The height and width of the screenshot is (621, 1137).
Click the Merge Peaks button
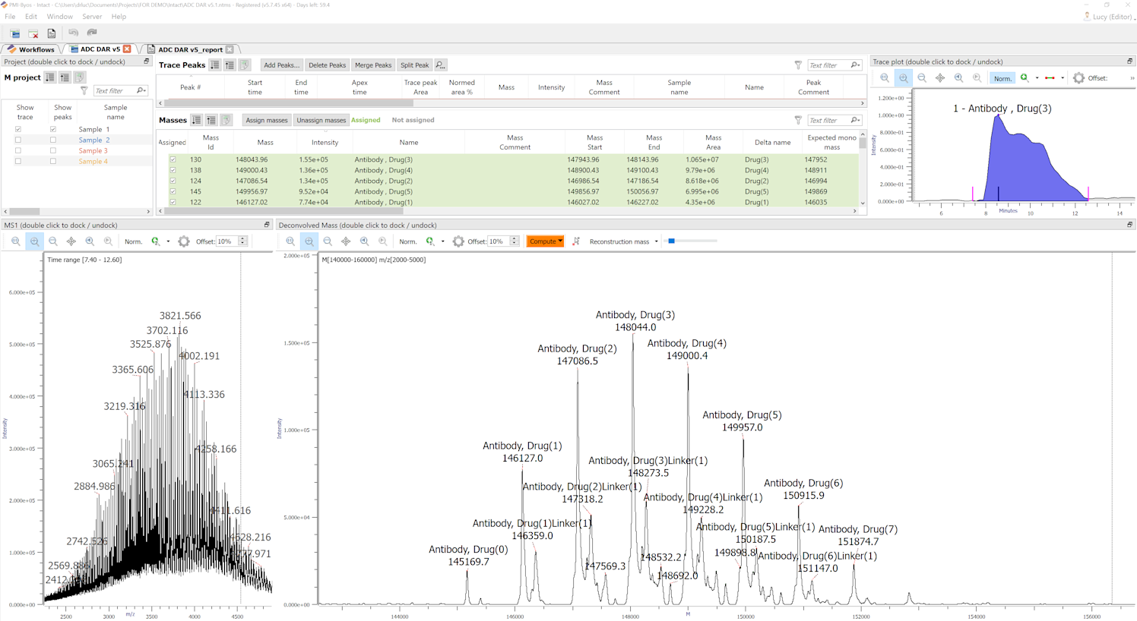tap(373, 65)
